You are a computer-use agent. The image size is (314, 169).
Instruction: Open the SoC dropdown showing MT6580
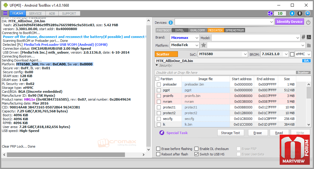pyautogui.click(x=223, y=54)
